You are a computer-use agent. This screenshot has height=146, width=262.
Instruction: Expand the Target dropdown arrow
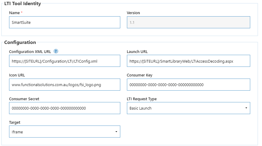[x=116, y=132]
